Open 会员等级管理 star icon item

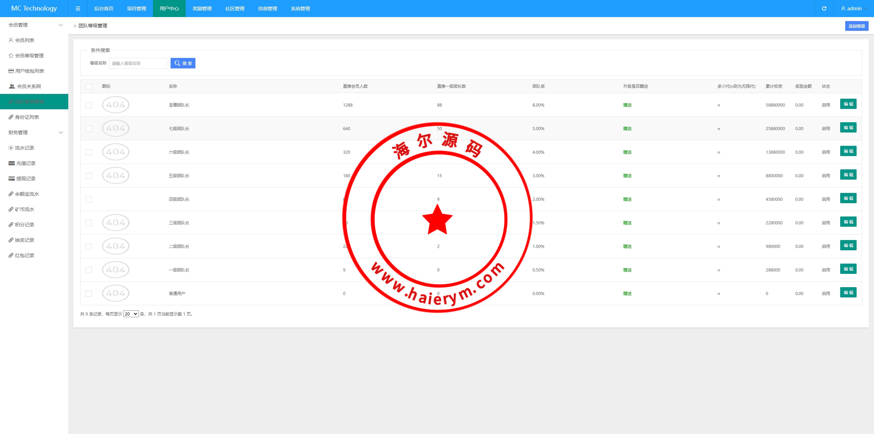click(x=29, y=56)
